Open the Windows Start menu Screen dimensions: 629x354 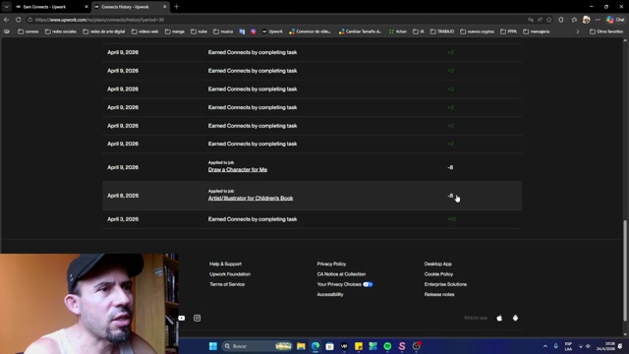213,346
